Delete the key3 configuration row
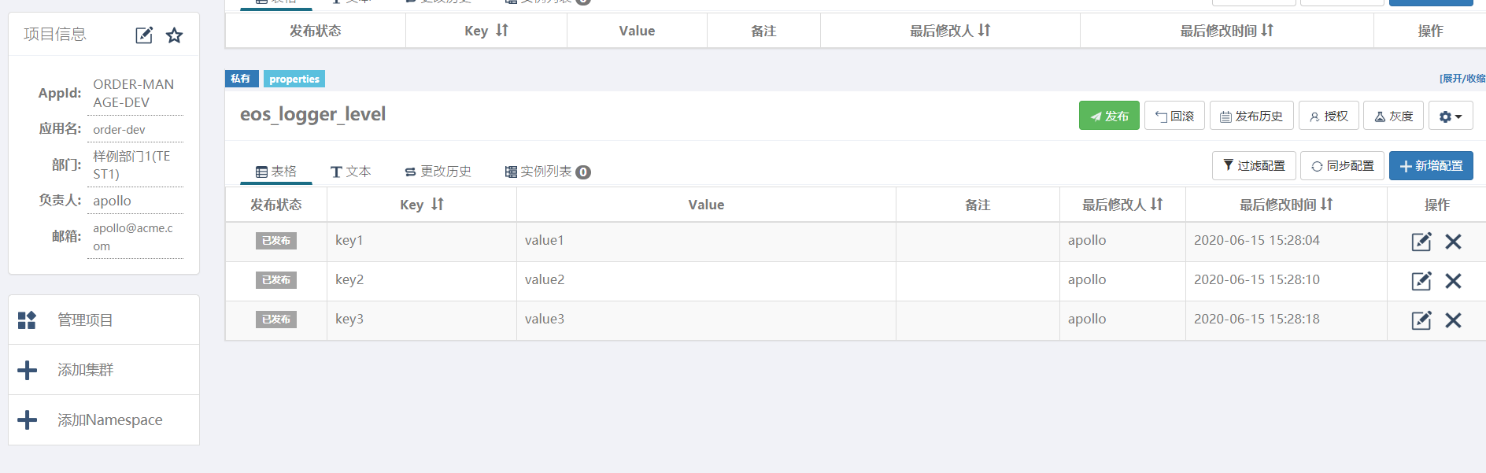This screenshot has width=1486, height=473. click(1453, 320)
